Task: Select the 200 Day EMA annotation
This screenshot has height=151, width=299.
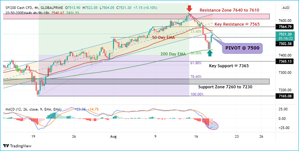Action: pos(173,54)
